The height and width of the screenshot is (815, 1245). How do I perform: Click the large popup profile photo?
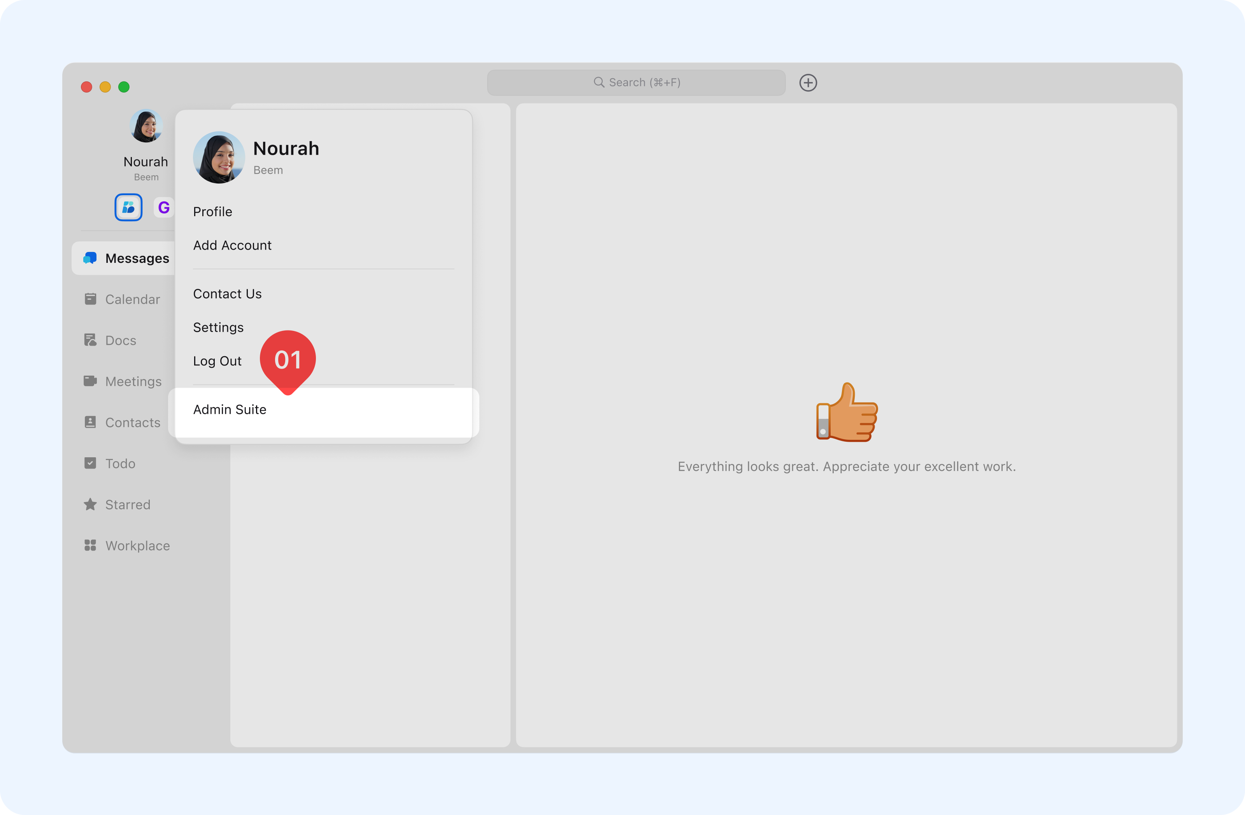(x=219, y=157)
